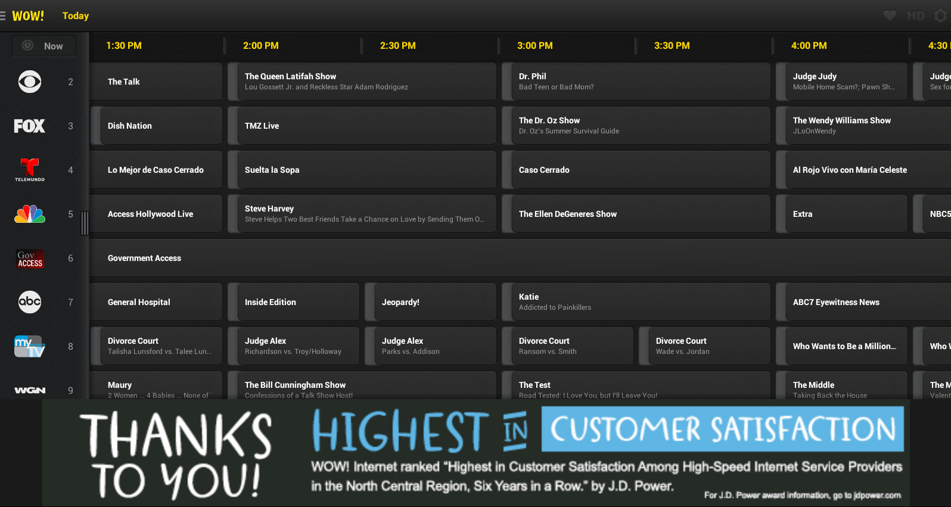Image resolution: width=951 pixels, height=507 pixels.
Task: Select the Government Access program
Action: pos(521,258)
